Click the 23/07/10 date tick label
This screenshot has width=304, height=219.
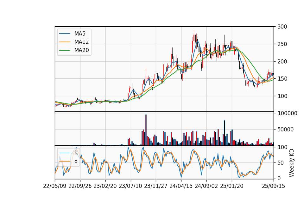click(130, 186)
